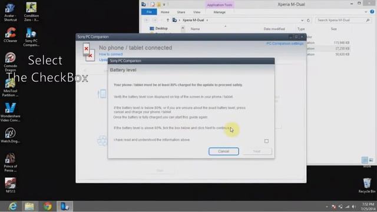Select Desktop in Explorer navigation pane
Screen dimensions: 377x212
pos(158,28)
